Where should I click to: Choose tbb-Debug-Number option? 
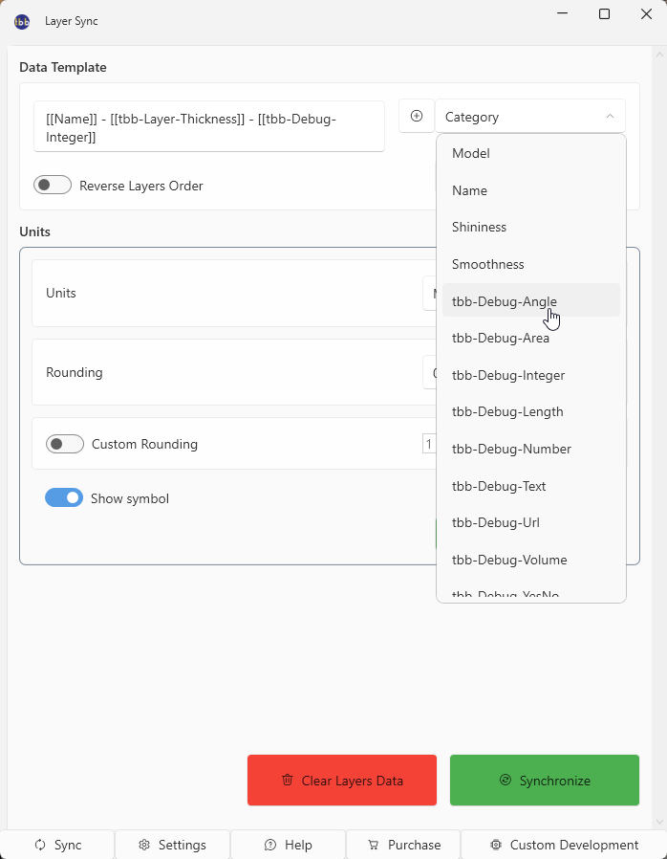point(530,449)
